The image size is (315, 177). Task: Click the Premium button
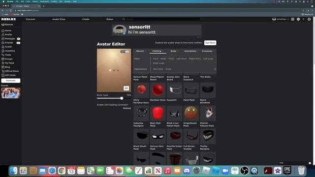(x=11, y=81)
